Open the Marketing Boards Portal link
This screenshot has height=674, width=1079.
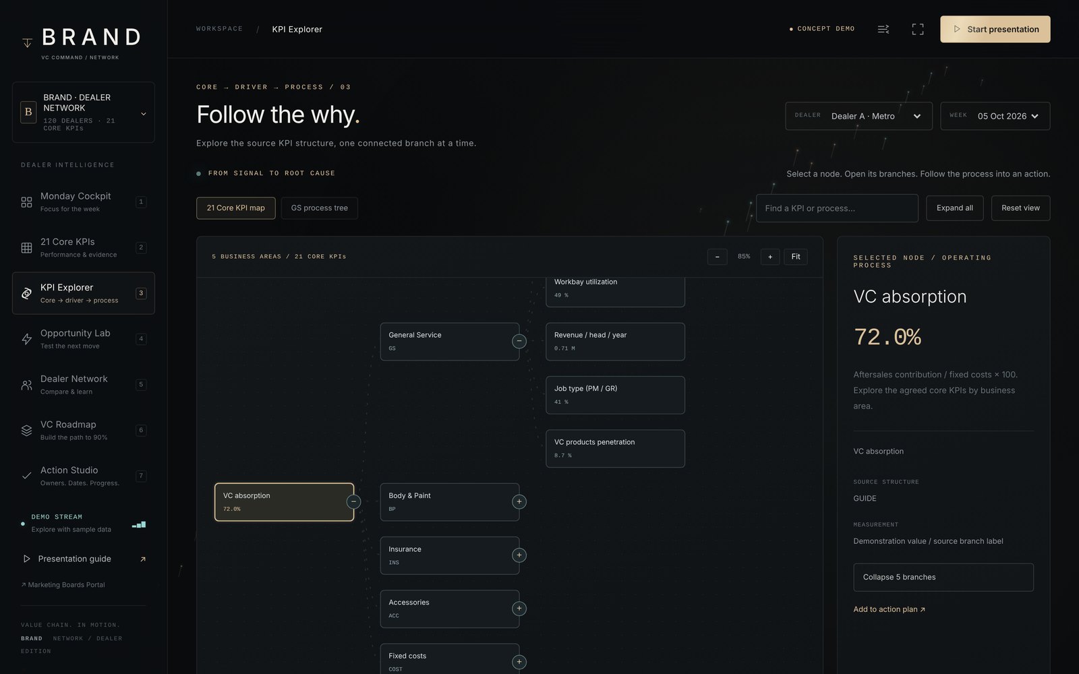point(63,585)
